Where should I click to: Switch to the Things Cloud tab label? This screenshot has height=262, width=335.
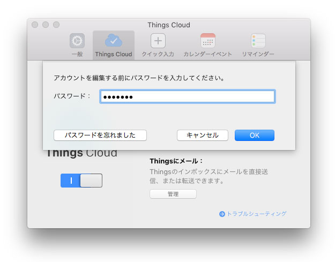[x=114, y=54]
